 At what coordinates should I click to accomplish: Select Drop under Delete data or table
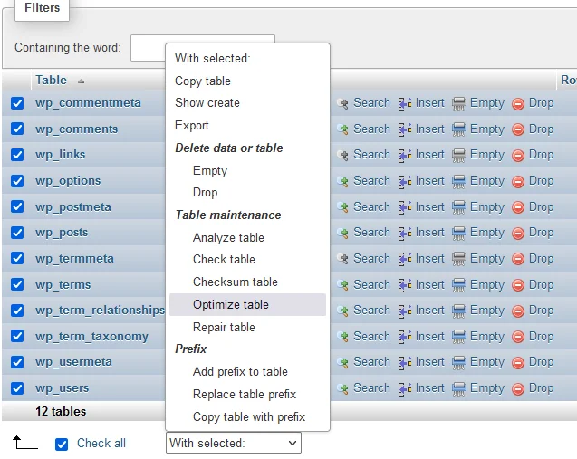(247, 192)
